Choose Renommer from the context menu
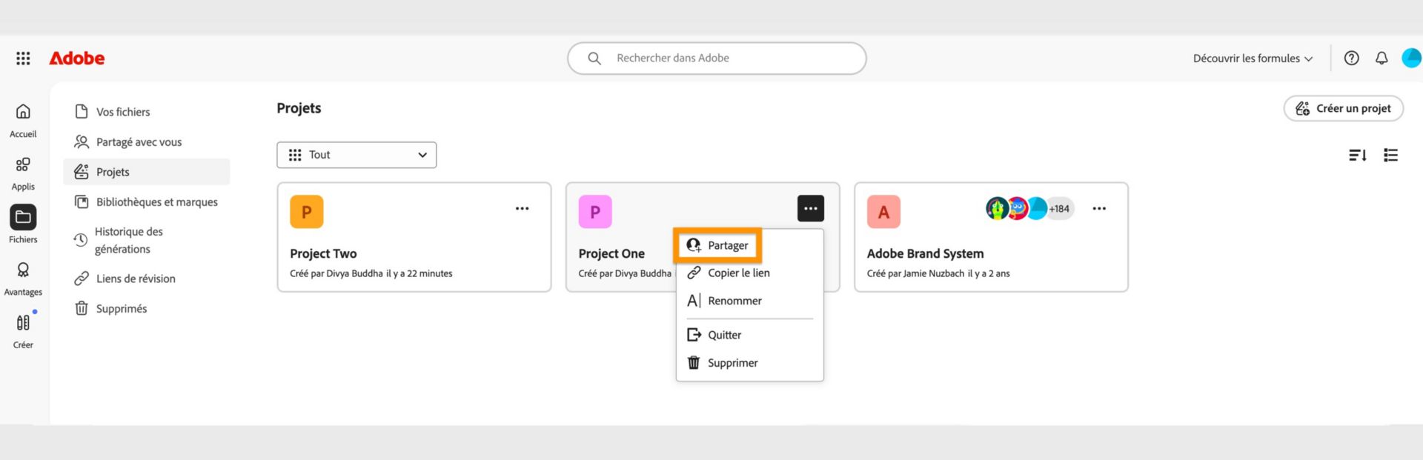Image resolution: width=1423 pixels, height=460 pixels. 749,301
